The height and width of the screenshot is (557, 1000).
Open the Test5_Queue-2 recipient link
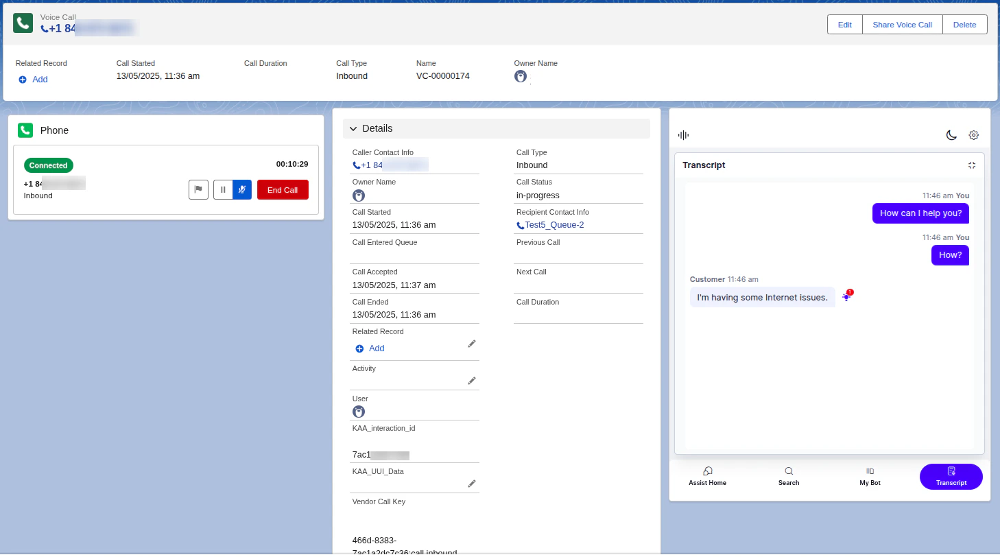tap(554, 224)
